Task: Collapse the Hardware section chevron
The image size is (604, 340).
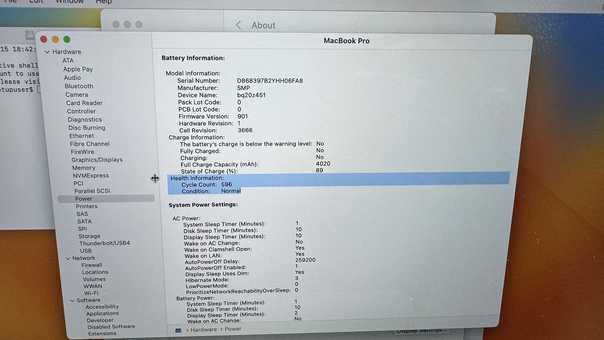Action: (47, 52)
